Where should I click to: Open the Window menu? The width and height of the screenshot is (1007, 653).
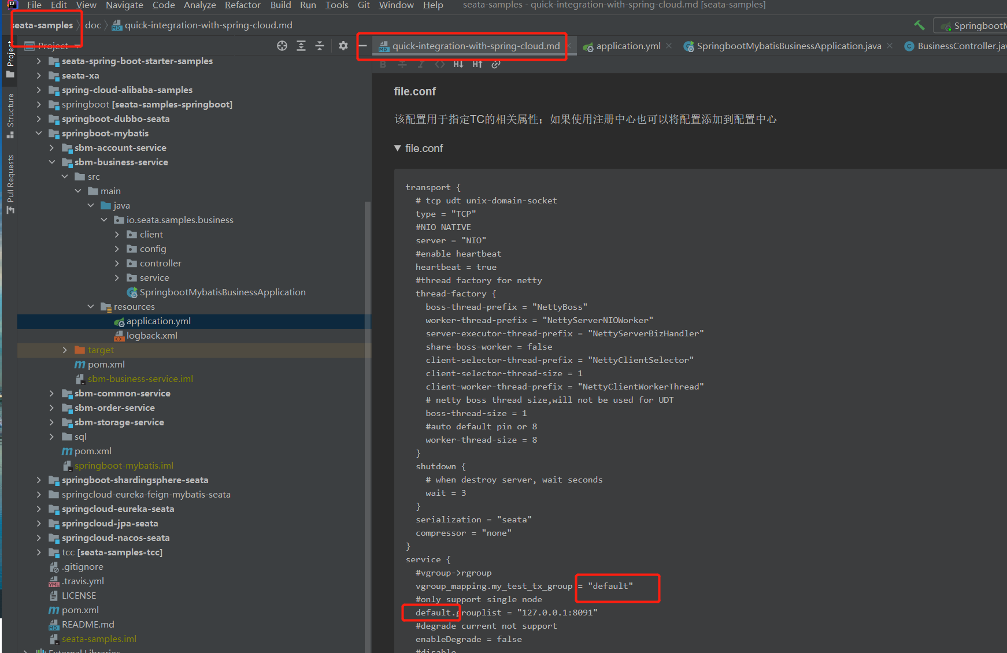tap(396, 5)
